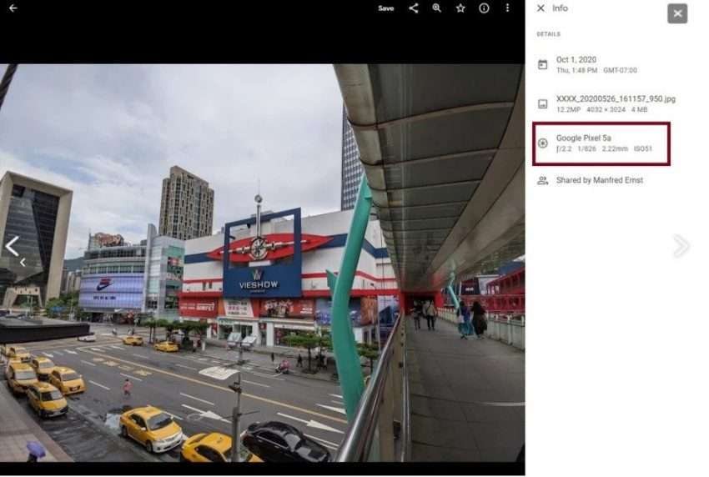Go back using the top-left arrow
Screen dimensions: 709x477
13,8
